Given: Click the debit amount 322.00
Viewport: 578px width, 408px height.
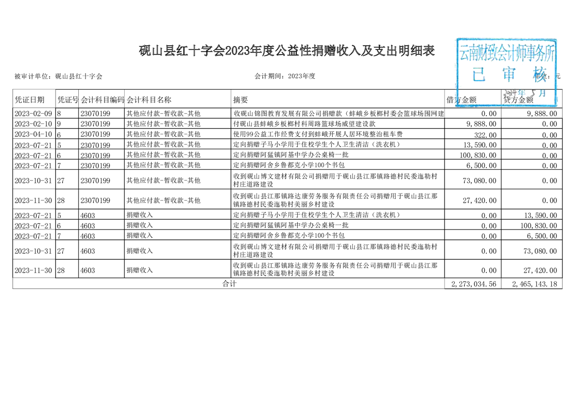Looking at the screenshot, I should point(485,135).
